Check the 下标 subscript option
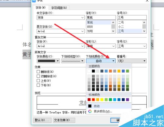This screenshot has width=164, height=127. point(38,85)
